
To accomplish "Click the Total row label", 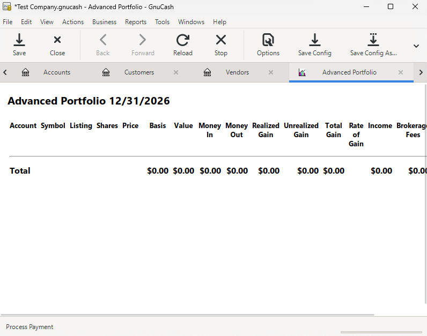I will pyautogui.click(x=20, y=171).
